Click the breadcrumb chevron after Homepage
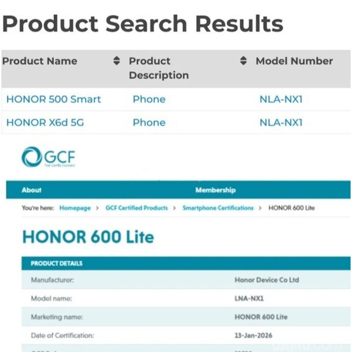This screenshot has width=352, height=352. click(x=98, y=207)
